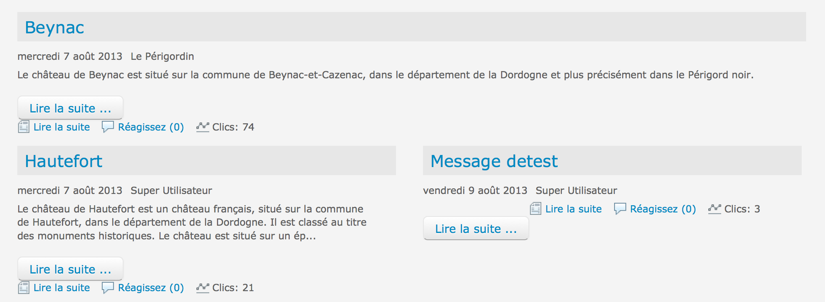This screenshot has height=302, width=825.
Task: Click the article page icon under Message detest
Action: (x=536, y=209)
